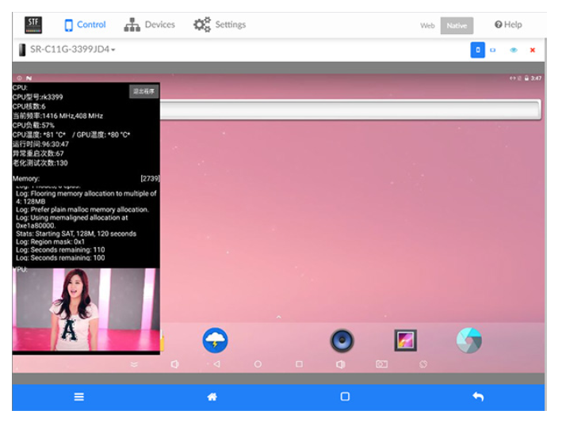Image resolution: width=566 pixels, height=426 pixels.
Task: Click Android screenshot icon in navigation bar
Action: [x=381, y=364]
